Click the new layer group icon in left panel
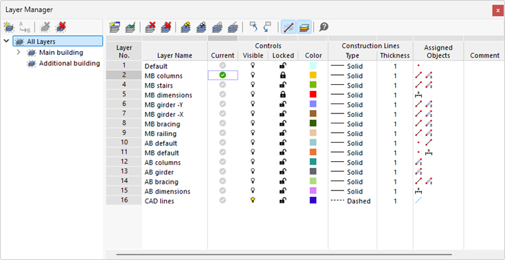The height and width of the screenshot is (260, 505). click(x=9, y=27)
